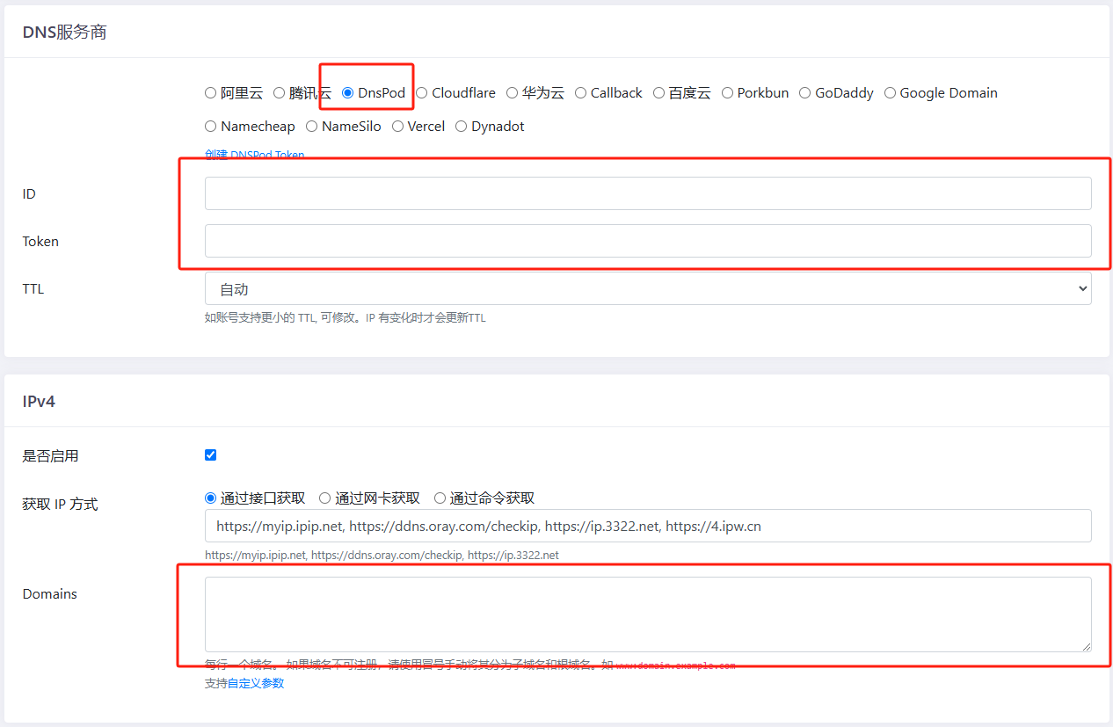The height and width of the screenshot is (727, 1113).
Task: Select the GoDaddy radio button
Action: click(804, 93)
